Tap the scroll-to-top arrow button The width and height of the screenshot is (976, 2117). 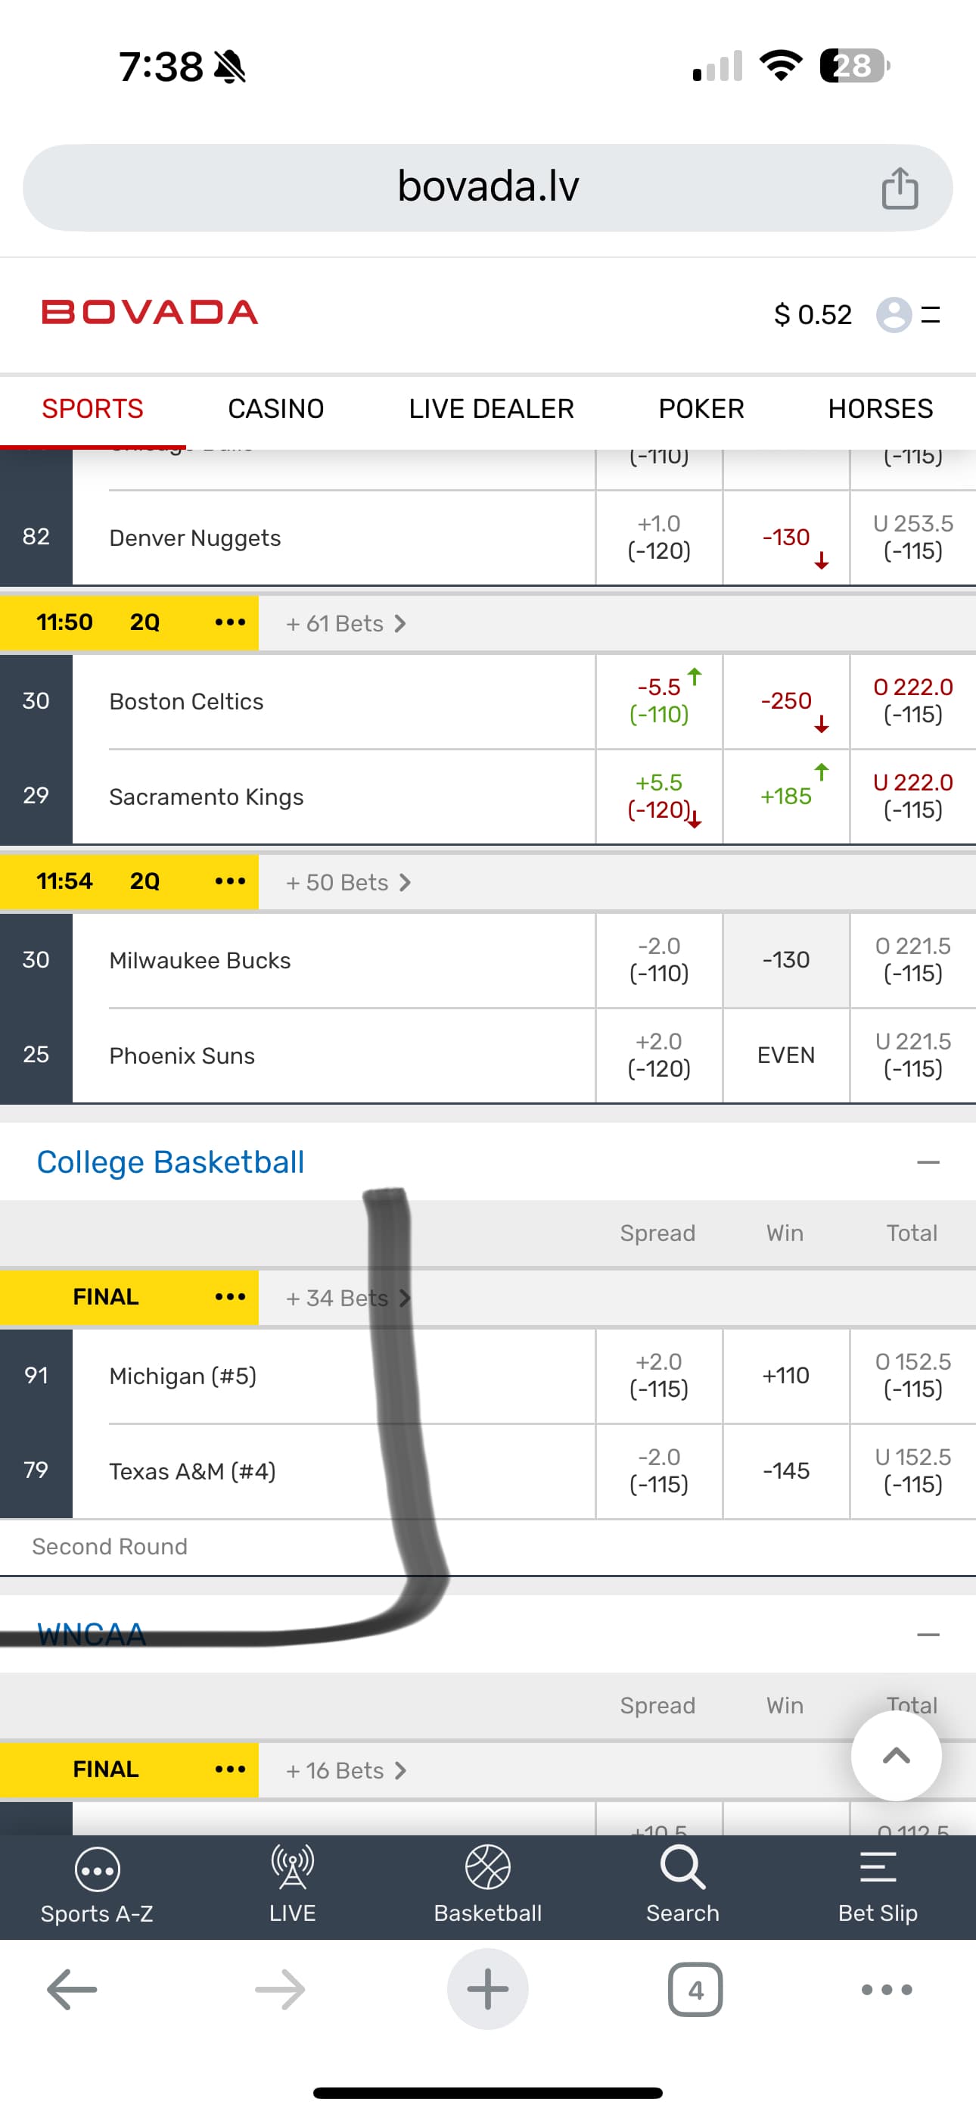897,1757
